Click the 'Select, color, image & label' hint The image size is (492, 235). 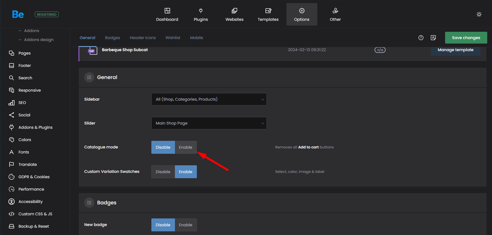[300, 171]
